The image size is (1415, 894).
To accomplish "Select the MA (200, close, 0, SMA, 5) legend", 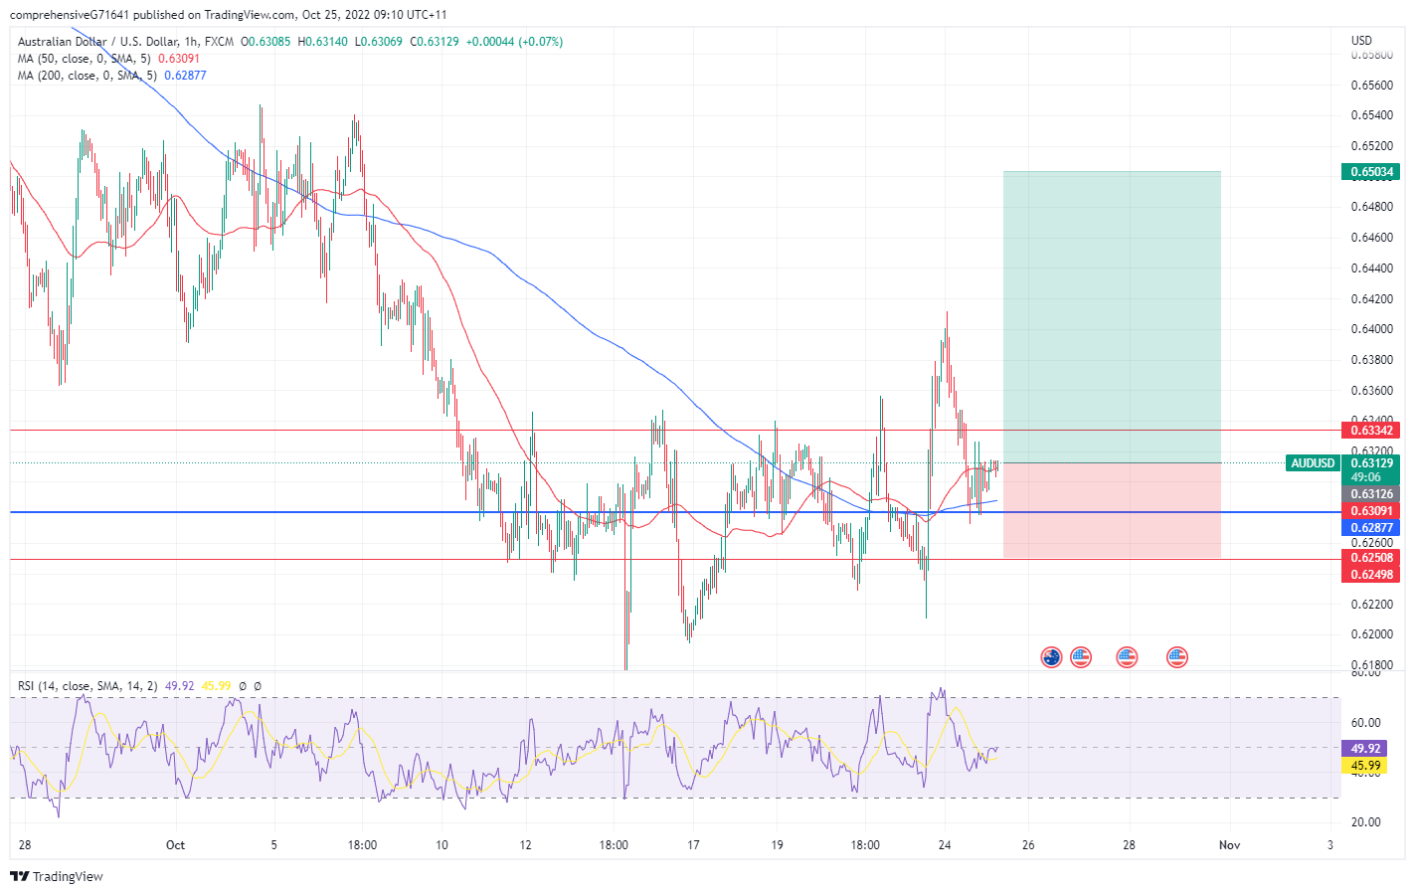I will 88,76.
